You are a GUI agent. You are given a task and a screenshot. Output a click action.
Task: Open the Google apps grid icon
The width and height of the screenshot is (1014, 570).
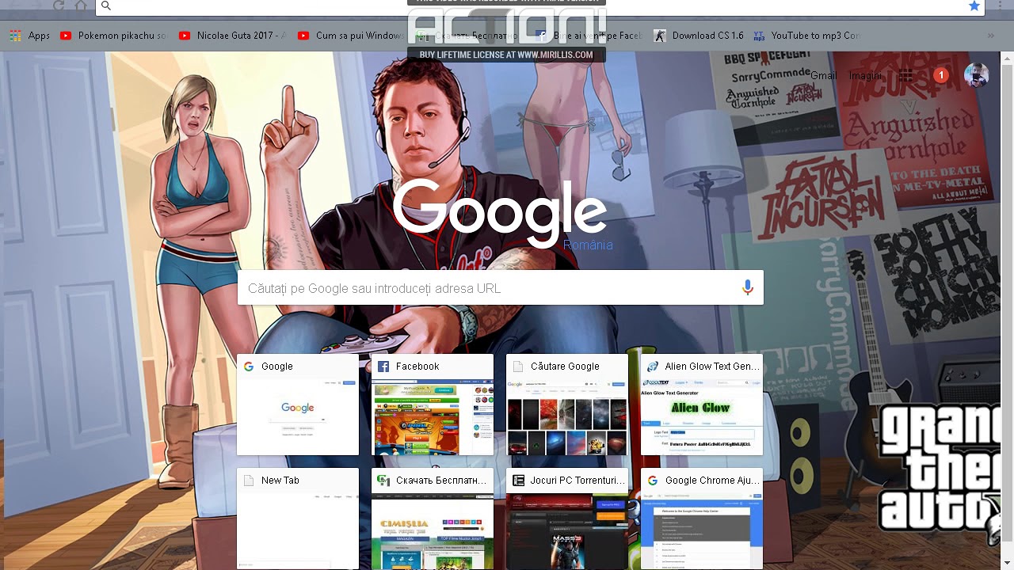click(905, 76)
